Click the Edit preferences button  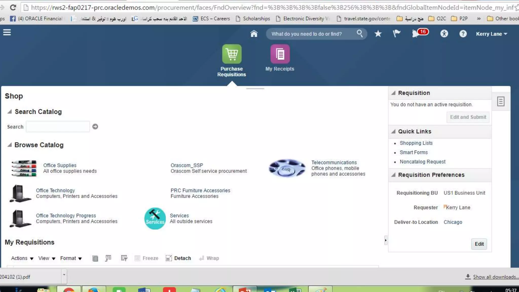(479, 244)
